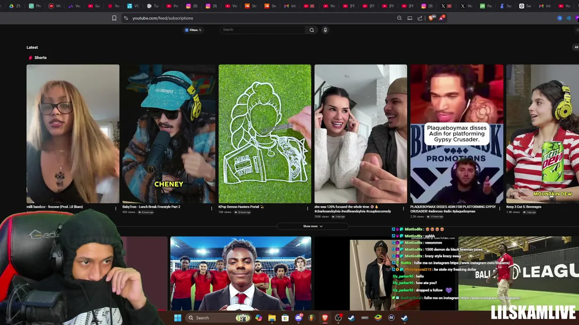
Task: Open File Explorer from the taskbar
Action: (x=272, y=318)
